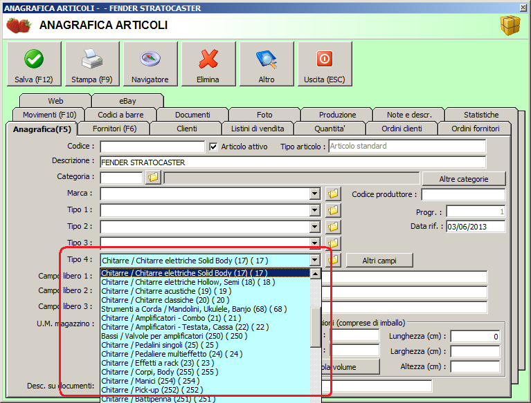Image resolution: width=531 pixels, height=403 pixels.
Task: Switch to the eBay tab
Action: 127,101
